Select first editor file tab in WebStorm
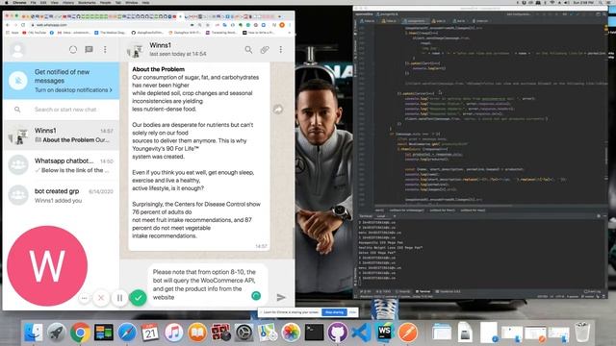The width and height of the screenshot is (616, 346). (x=368, y=21)
